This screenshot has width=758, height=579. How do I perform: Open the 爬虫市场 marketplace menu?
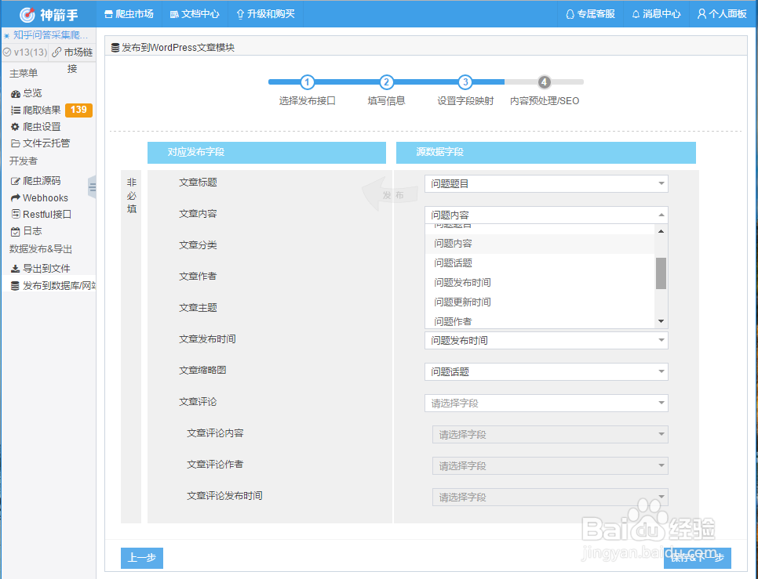[x=129, y=13]
